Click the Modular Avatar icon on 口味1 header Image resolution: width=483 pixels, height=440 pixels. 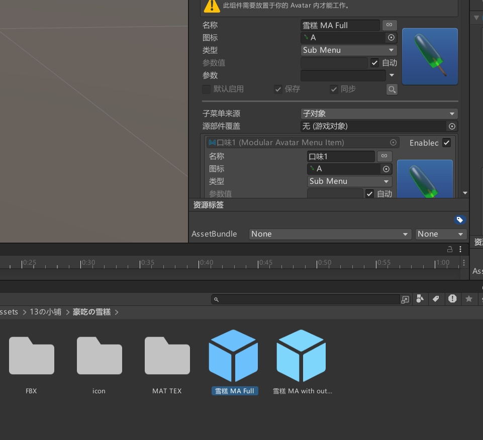point(212,142)
